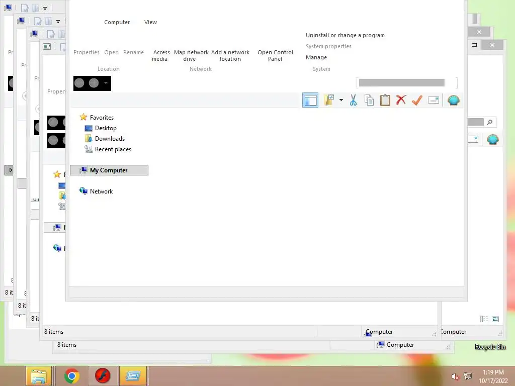Open the View ribbon tab
The image size is (515, 386).
[150, 22]
